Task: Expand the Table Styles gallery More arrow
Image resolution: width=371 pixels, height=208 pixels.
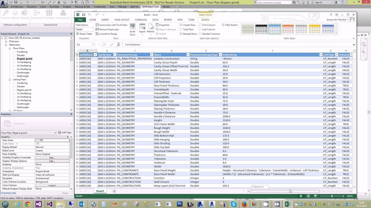Action: (336, 33)
